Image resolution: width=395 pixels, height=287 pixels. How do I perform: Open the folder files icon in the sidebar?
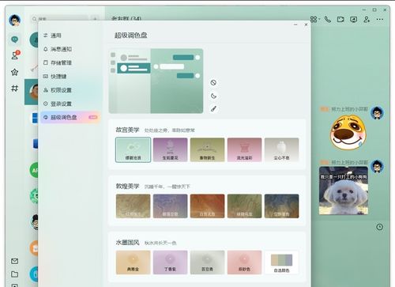point(15,274)
